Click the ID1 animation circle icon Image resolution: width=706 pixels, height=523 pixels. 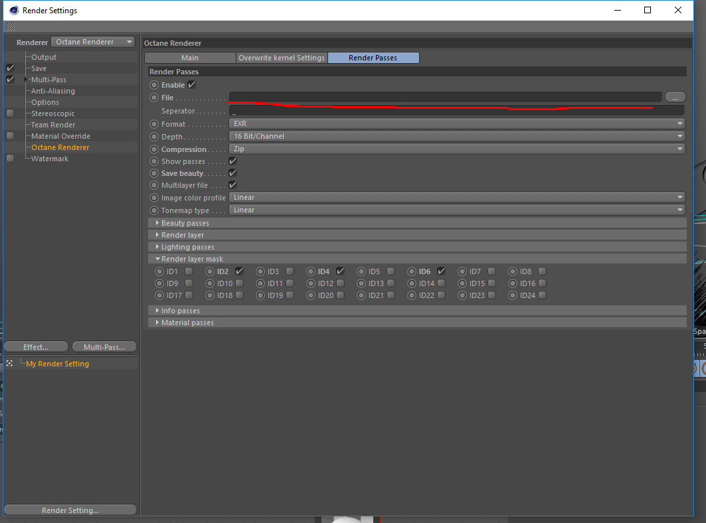click(159, 271)
